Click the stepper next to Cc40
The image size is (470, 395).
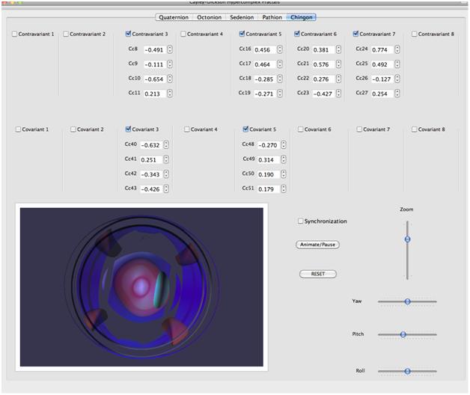(x=166, y=145)
